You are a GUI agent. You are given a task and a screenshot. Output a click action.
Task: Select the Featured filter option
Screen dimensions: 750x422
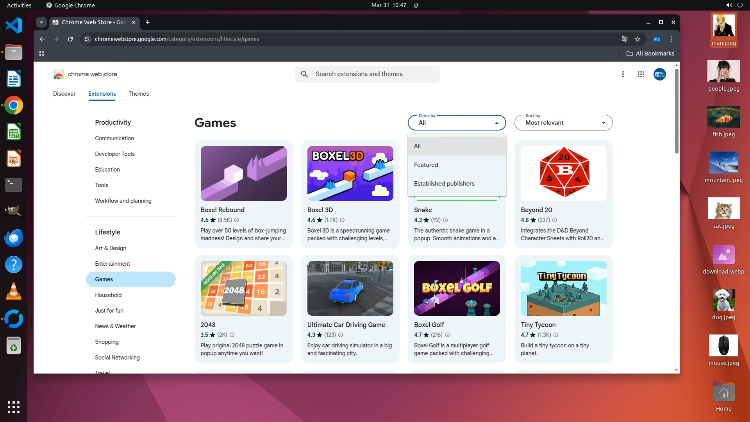tap(426, 165)
